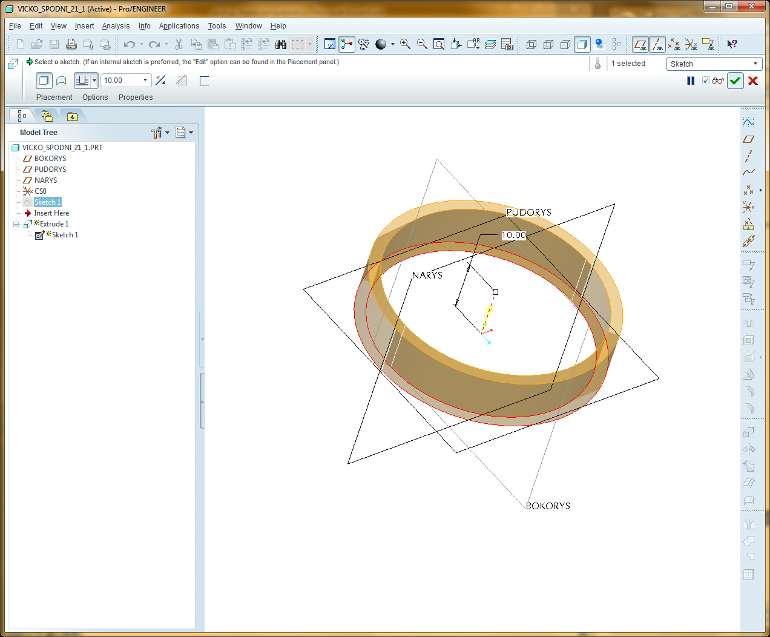
Task: Switch to No Hidden display style
Action: (x=565, y=44)
